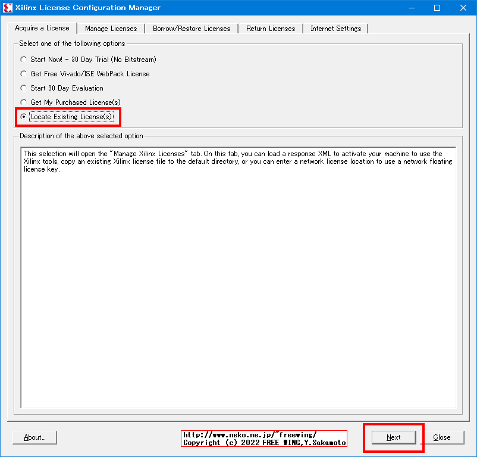The height and width of the screenshot is (457, 477).
Task: Switch to the Manage Licenses tab
Action: pyautogui.click(x=111, y=27)
